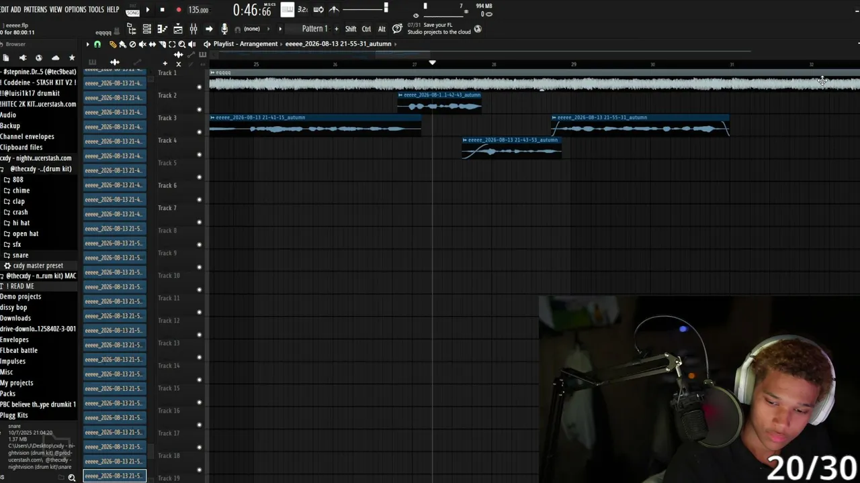Select the Zoom magnifier tool
This screenshot has width=860, height=483.
tap(182, 44)
